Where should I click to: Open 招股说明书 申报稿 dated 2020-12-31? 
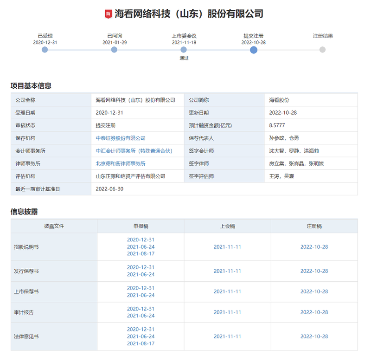141,239
